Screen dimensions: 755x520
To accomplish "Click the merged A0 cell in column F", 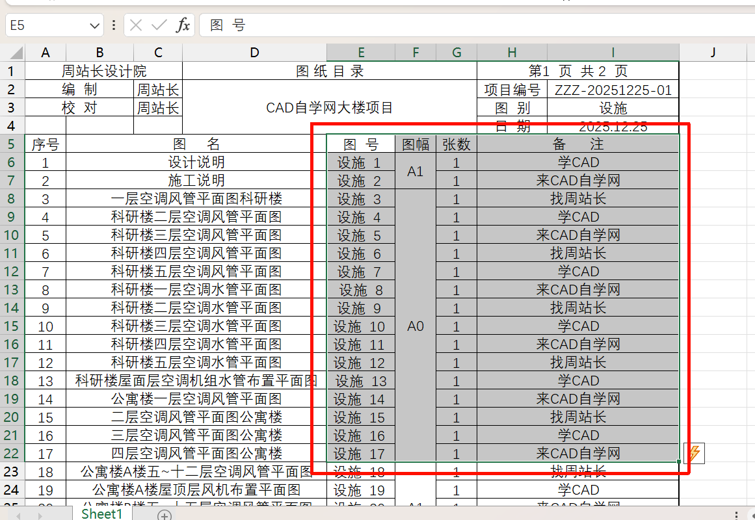I will [416, 326].
